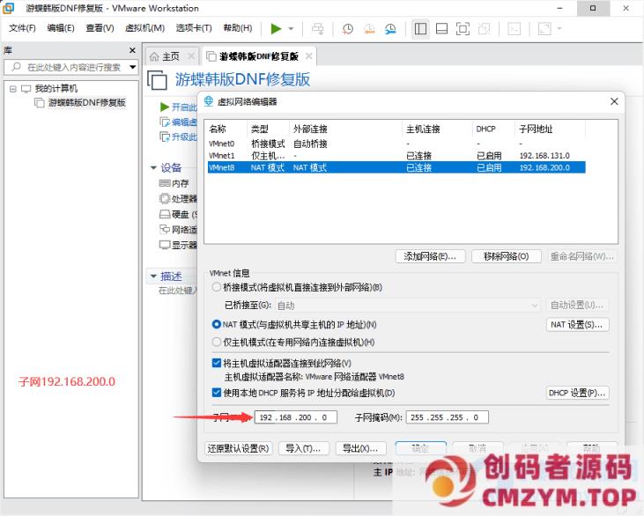
Task: Toggle 将主机虚拟适配器连接到此网络 checkbox
Action: [217, 363]
